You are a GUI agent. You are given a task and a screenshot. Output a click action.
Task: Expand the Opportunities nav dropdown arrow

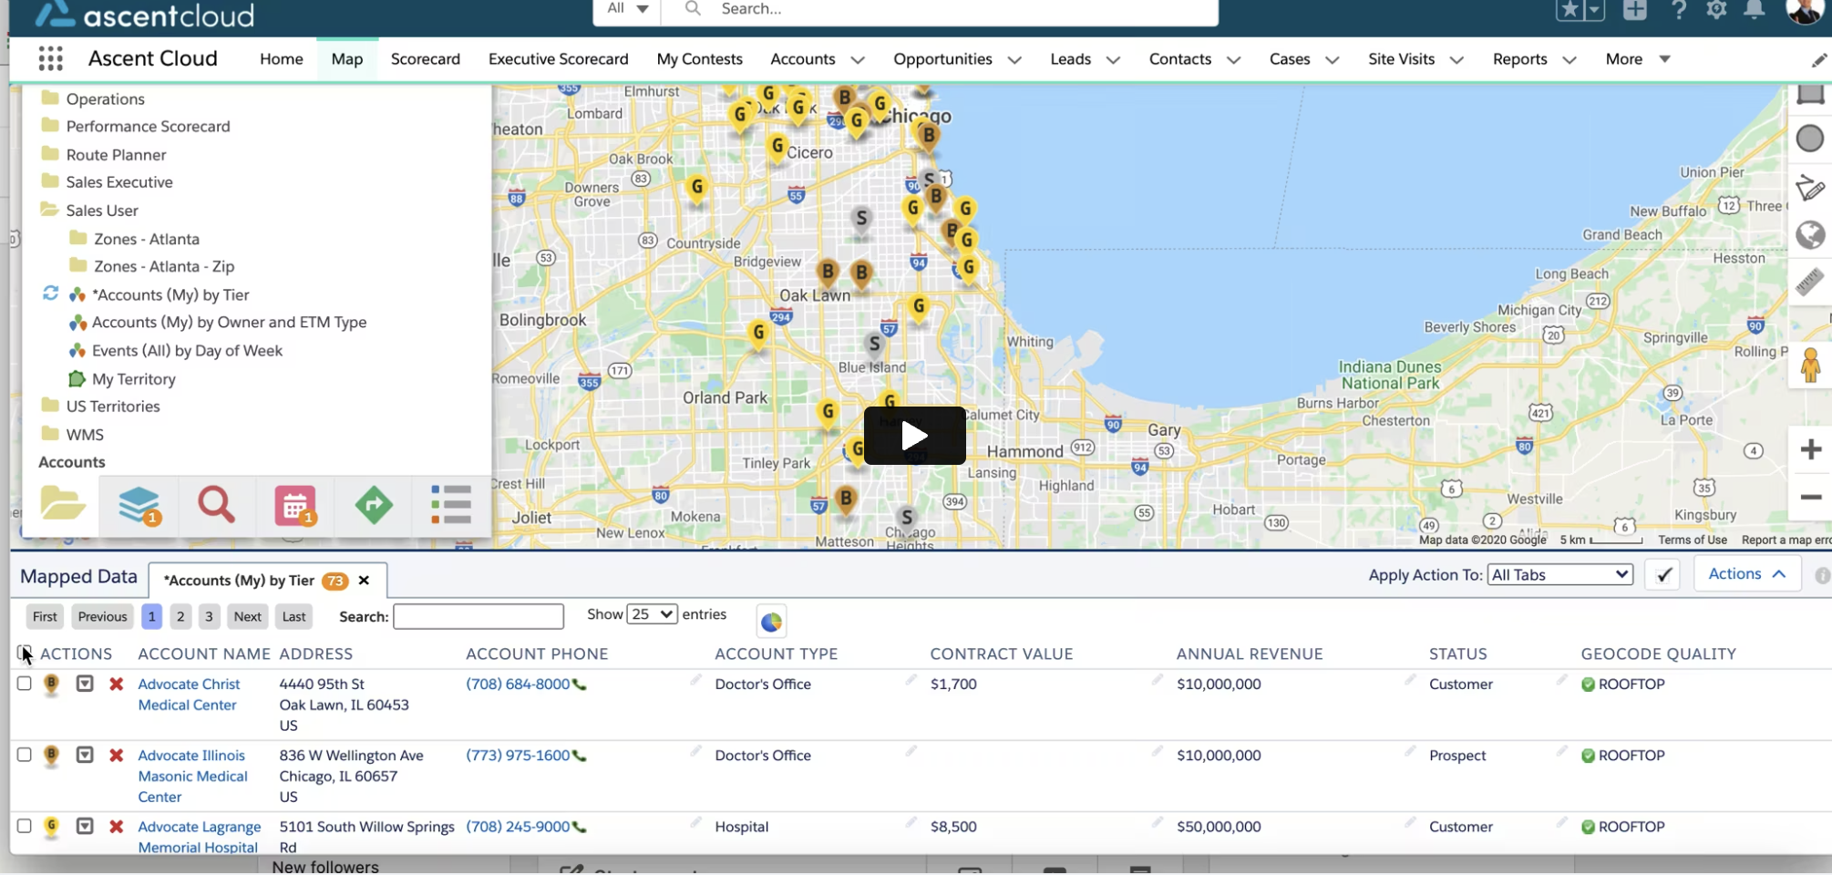(x=1014, y=60)
